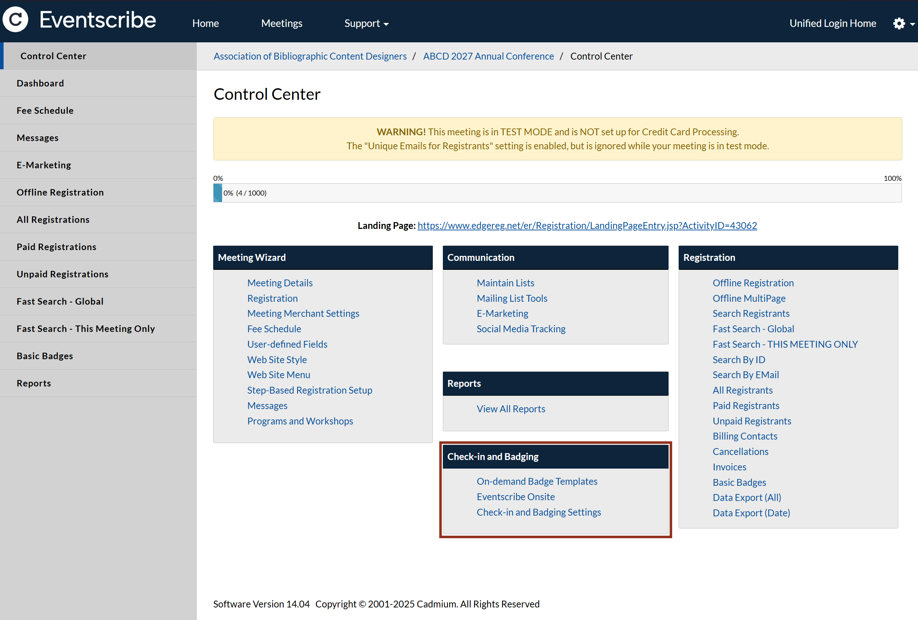The image size is (918, 620).
Task: Click ABCD 2027 Annual Conference breadcrumb
Action: coord(488,56)
